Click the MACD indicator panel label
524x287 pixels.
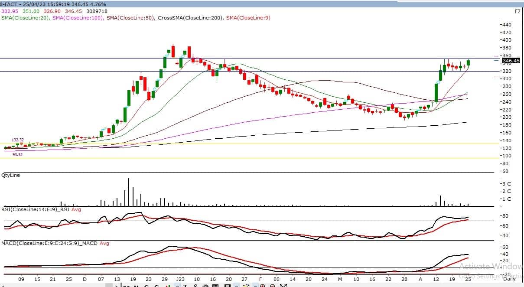tap(27, 243)
